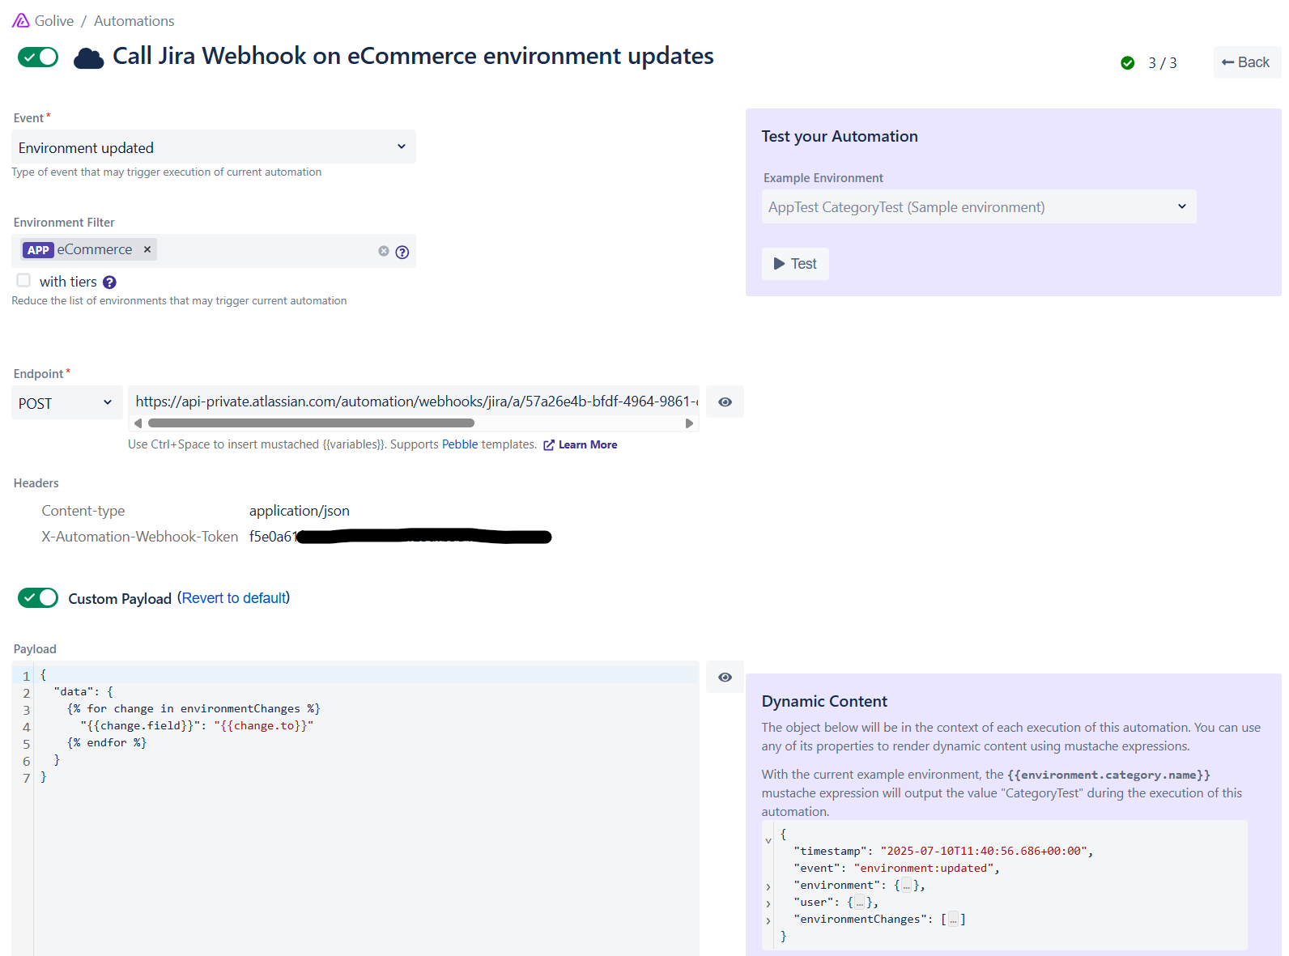1289x956 pixels.
Task: Preview the payload using eye icon
Action: click(725, 678)
